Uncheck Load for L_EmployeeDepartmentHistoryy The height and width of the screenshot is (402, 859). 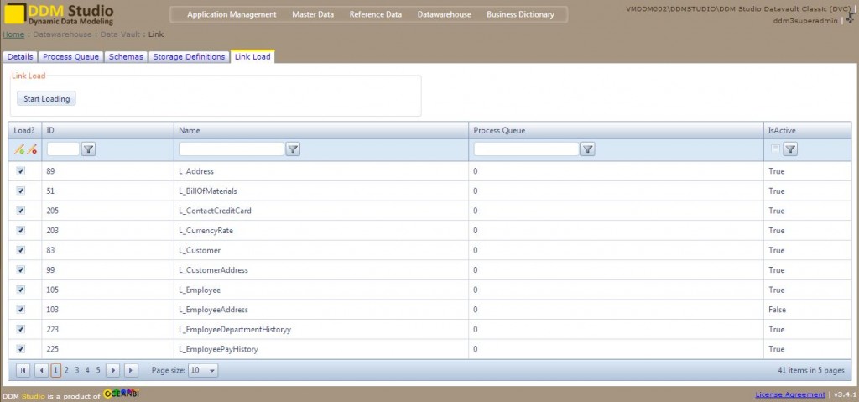tap(21, 329)
